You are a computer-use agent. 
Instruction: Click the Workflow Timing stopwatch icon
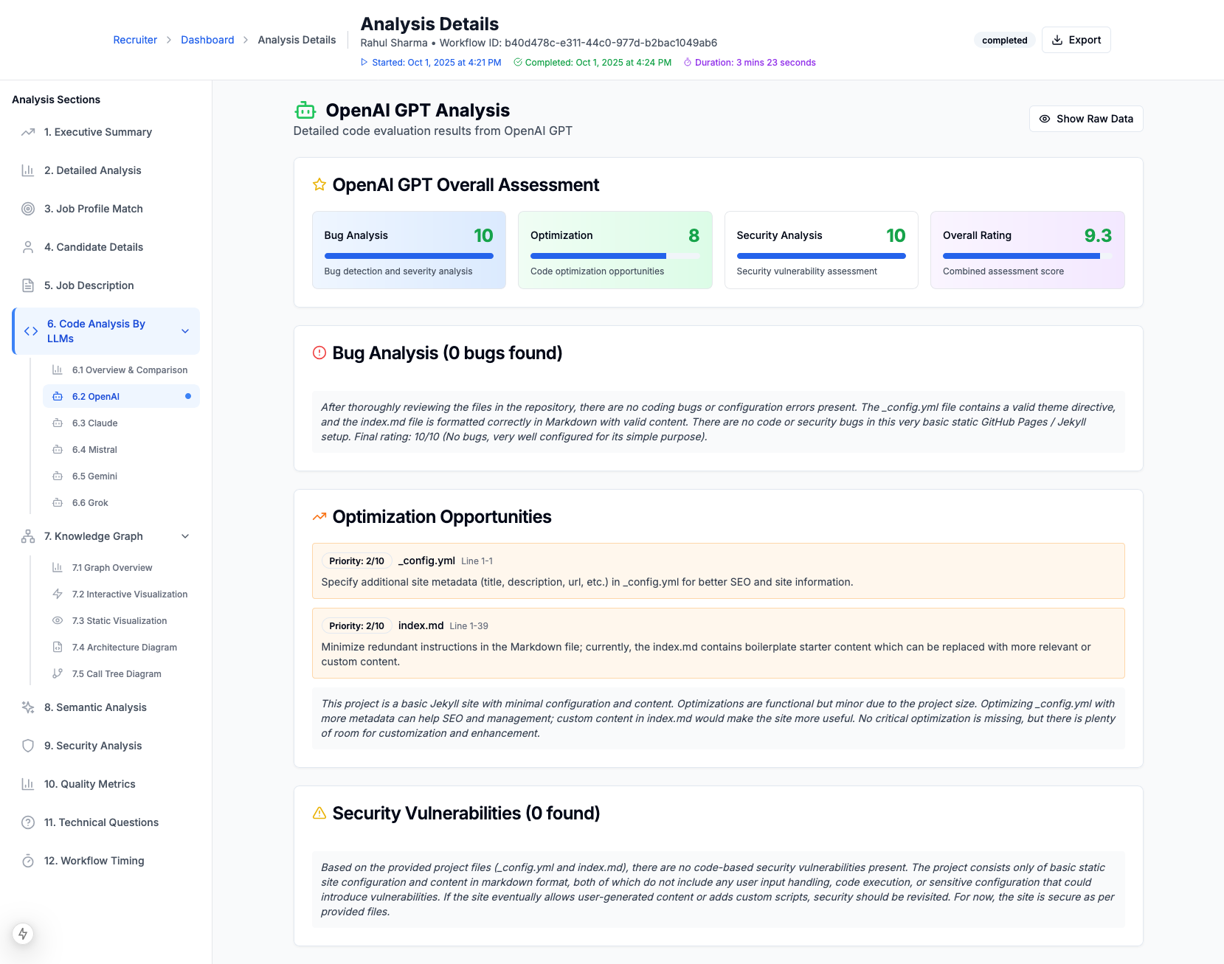(x=28, y=861)
